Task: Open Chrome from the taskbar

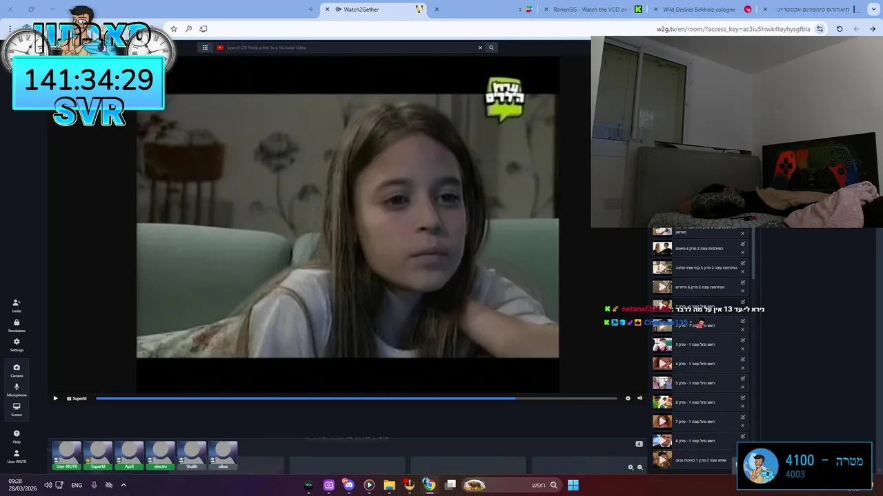Action: [429, 485]
